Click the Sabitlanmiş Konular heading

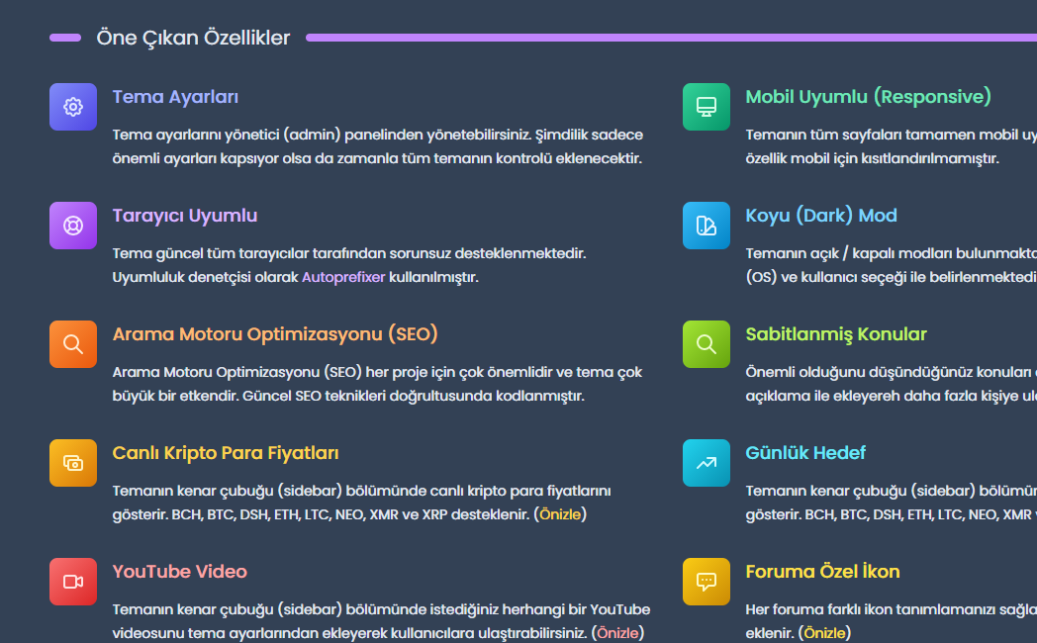836,334
